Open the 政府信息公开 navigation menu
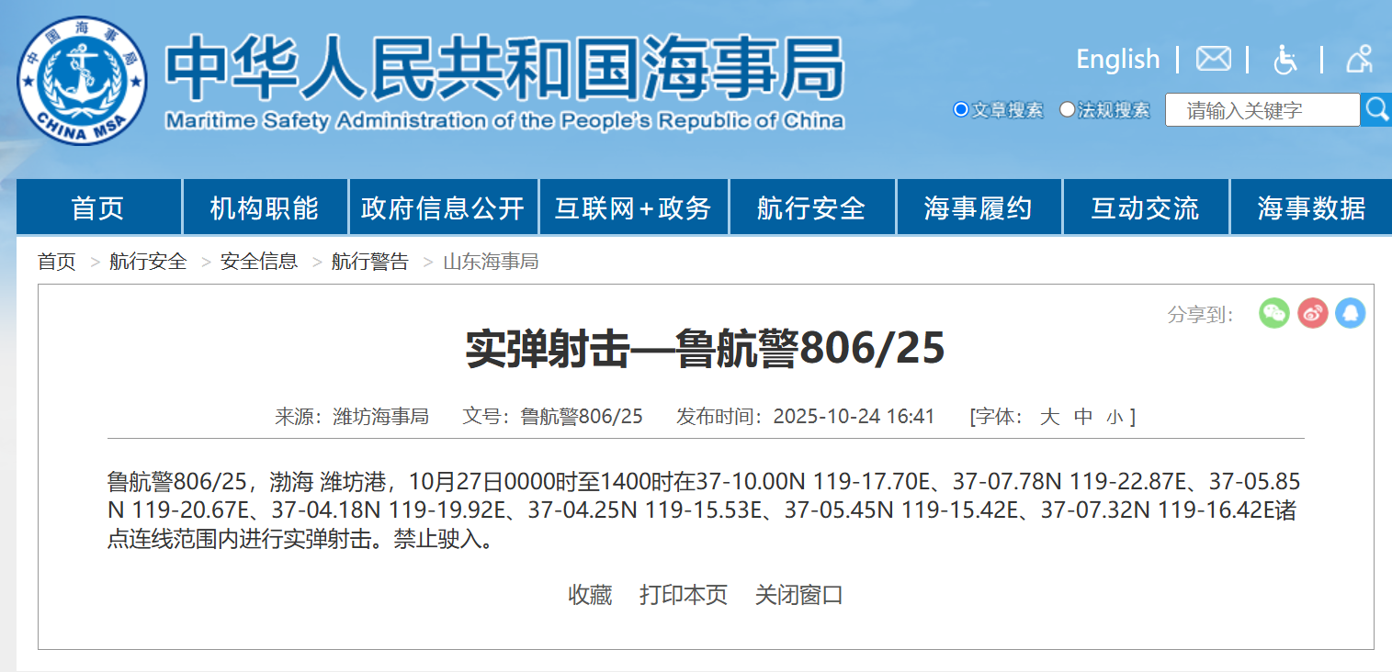 [x=443, y=208]
